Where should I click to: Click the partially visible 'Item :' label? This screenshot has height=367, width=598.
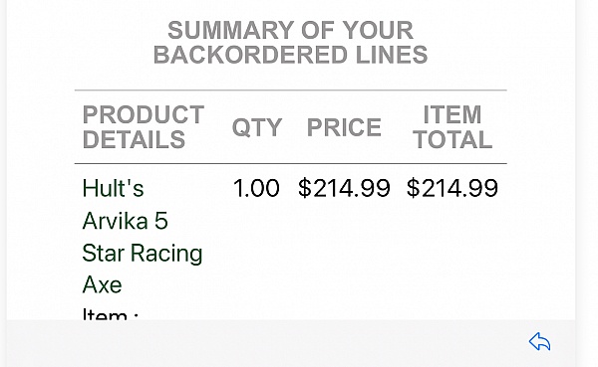click(x=111, y=314)
